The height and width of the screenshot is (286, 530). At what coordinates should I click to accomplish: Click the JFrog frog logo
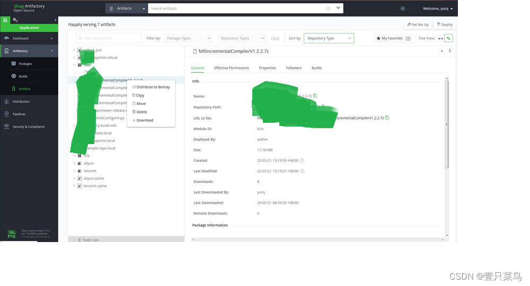[12, 234]
